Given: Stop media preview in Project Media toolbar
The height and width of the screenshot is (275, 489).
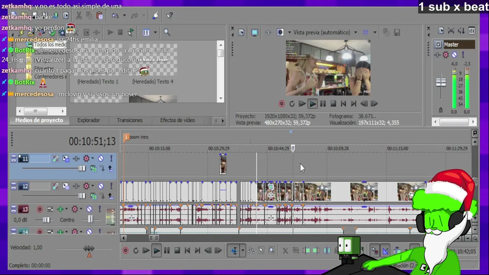Looking at the screenshot, I should coord(120,32).
